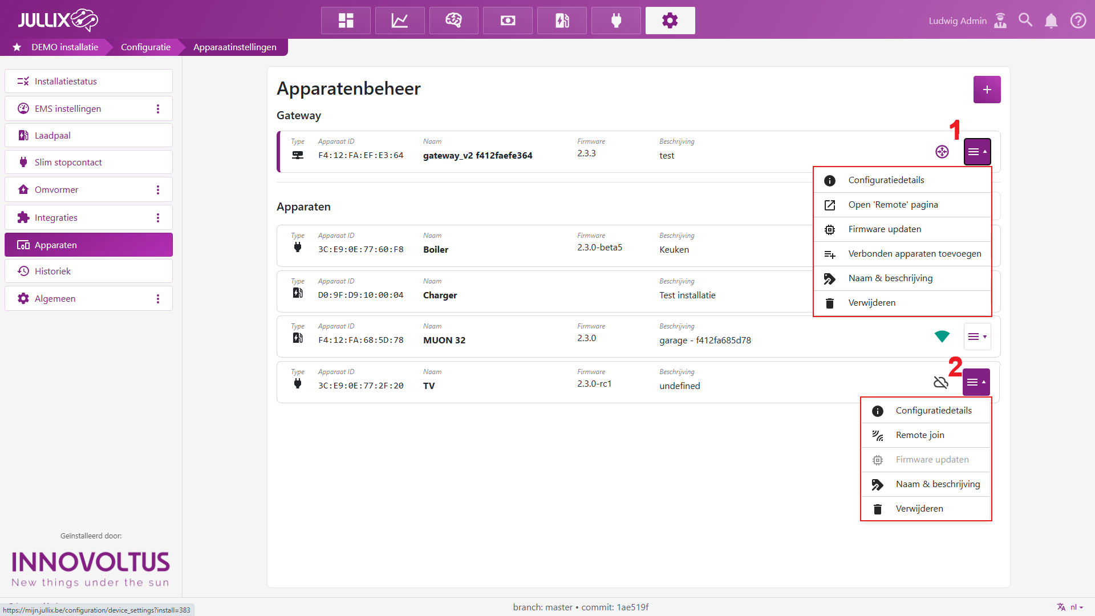
Task: Collapse the gateway row menu button
Action: [977, 152]
